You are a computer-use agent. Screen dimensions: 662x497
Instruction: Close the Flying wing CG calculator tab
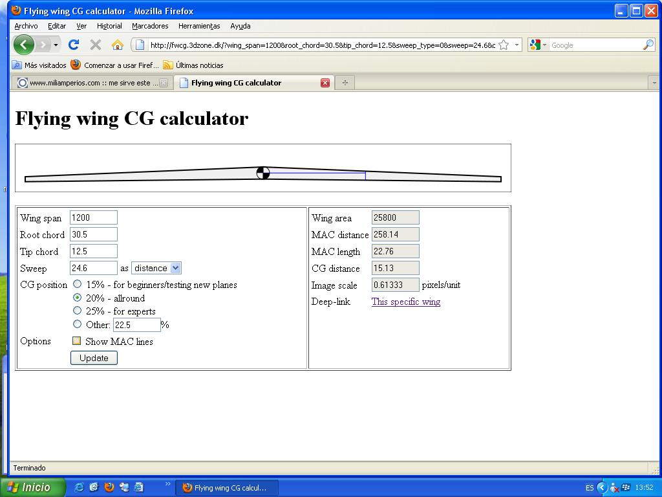tap(325, 83)
